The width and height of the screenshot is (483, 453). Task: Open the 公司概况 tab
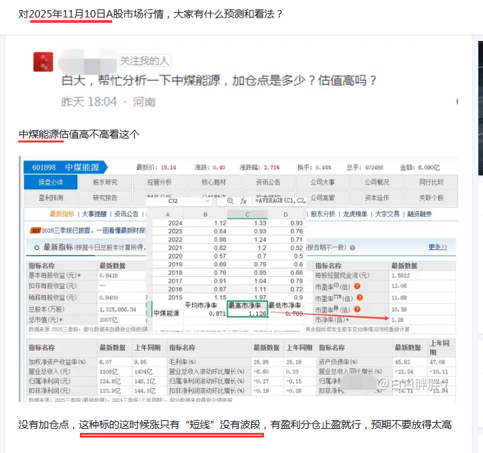[377, 182]
